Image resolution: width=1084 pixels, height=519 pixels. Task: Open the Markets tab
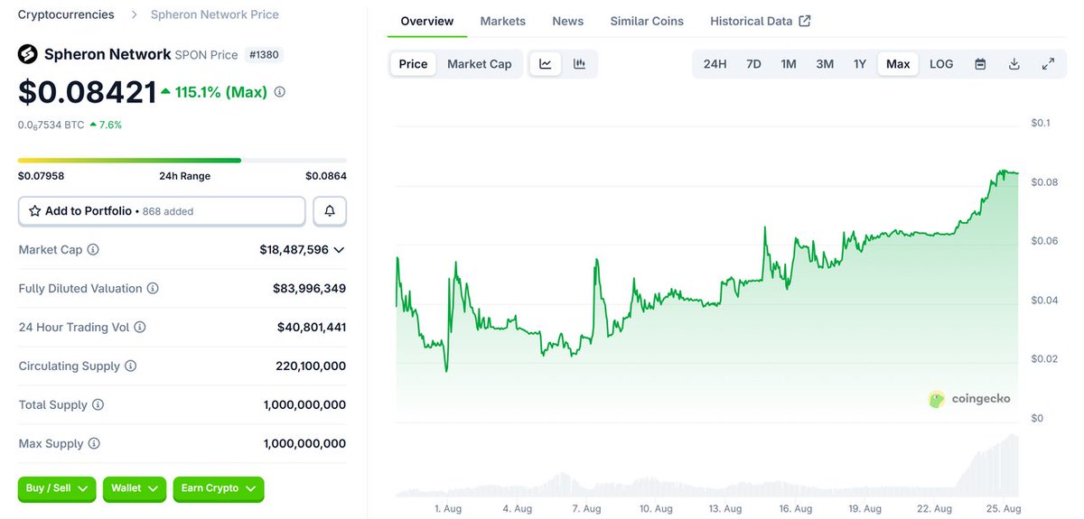[x=503, y=21]
